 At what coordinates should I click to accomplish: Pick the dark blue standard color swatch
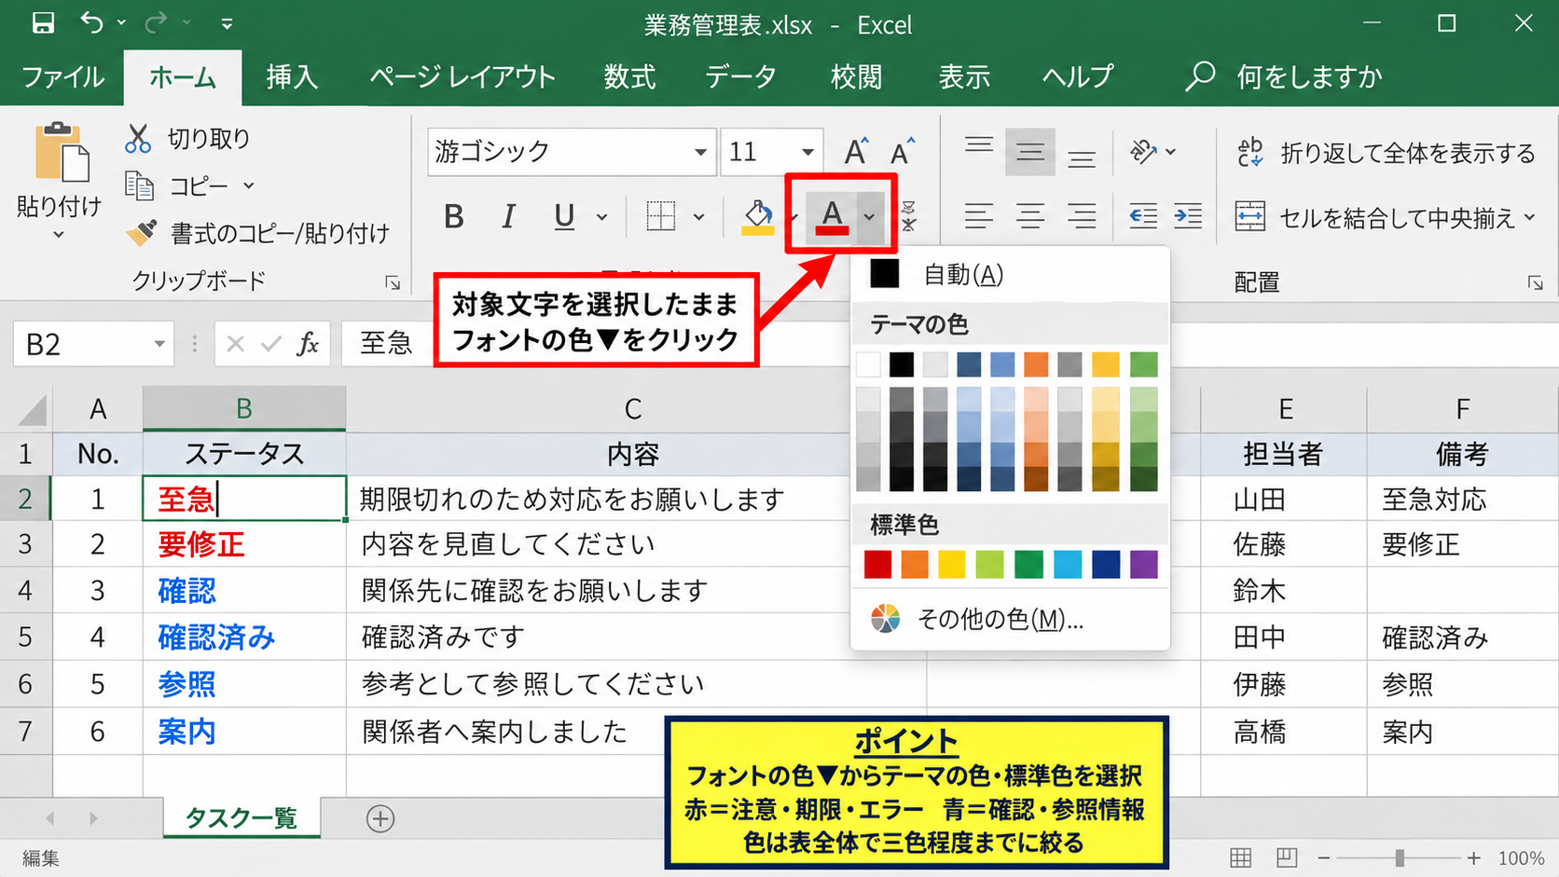tap(1106, 564)
